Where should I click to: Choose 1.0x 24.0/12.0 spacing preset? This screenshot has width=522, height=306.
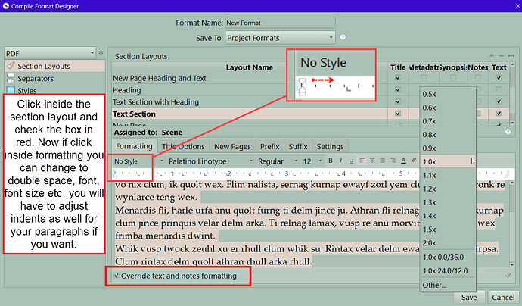click(448, 271)
